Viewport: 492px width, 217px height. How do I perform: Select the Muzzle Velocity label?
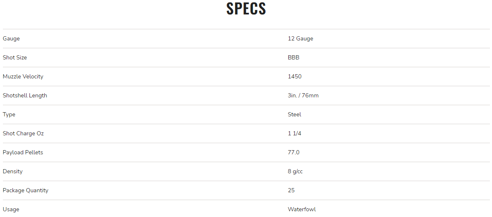pos(23,77)
